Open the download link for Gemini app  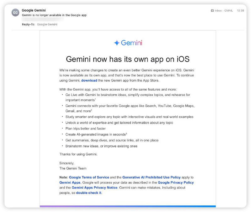pos(89,81)
